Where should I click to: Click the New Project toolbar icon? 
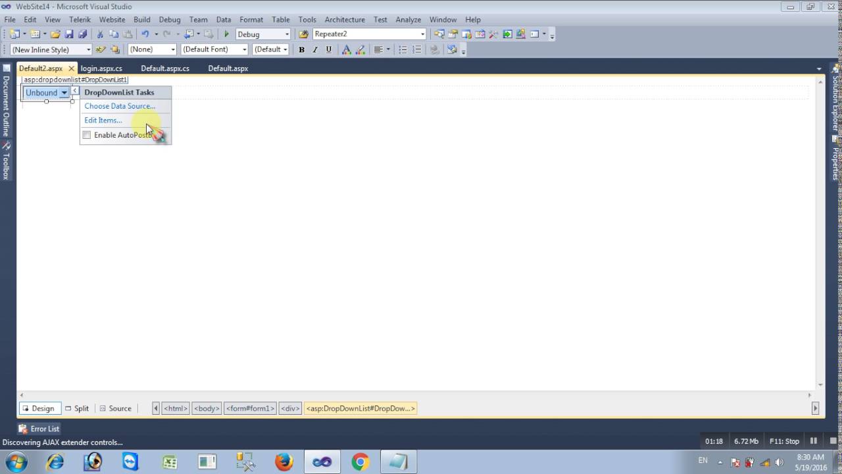(14, 34)
